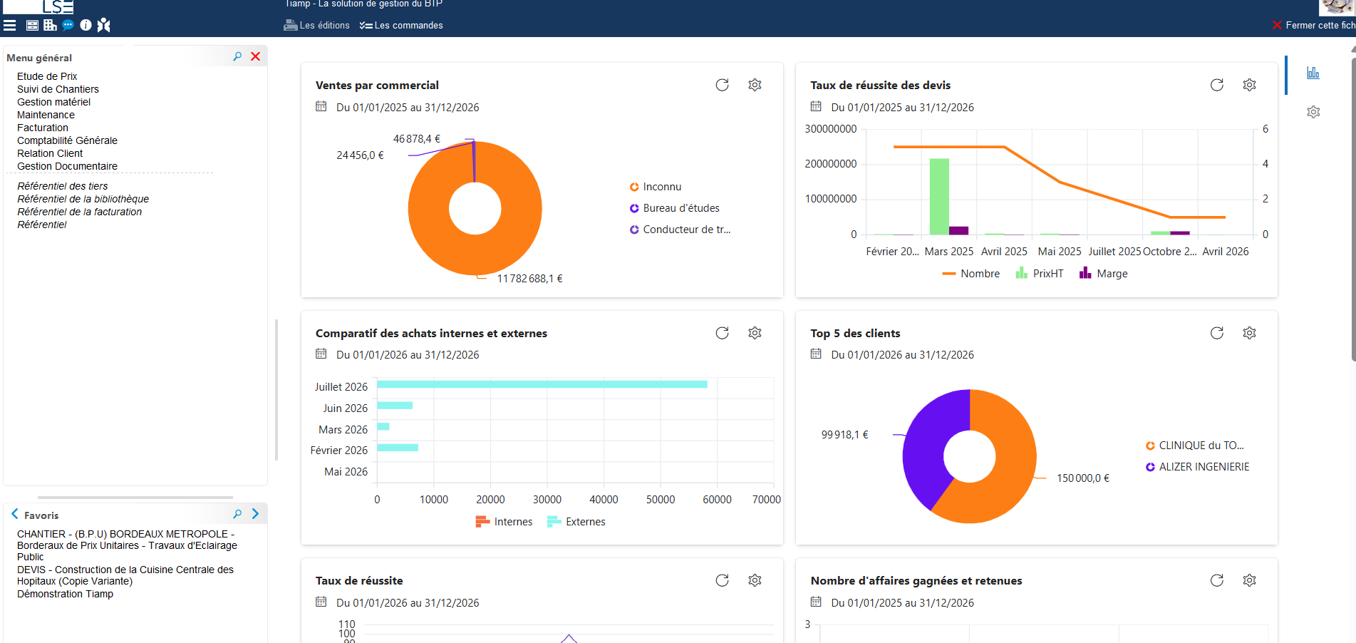This screenshot has width=1356, height=643.
Task: Open gear settings in the right sidebar
Action: (1313, 112)
